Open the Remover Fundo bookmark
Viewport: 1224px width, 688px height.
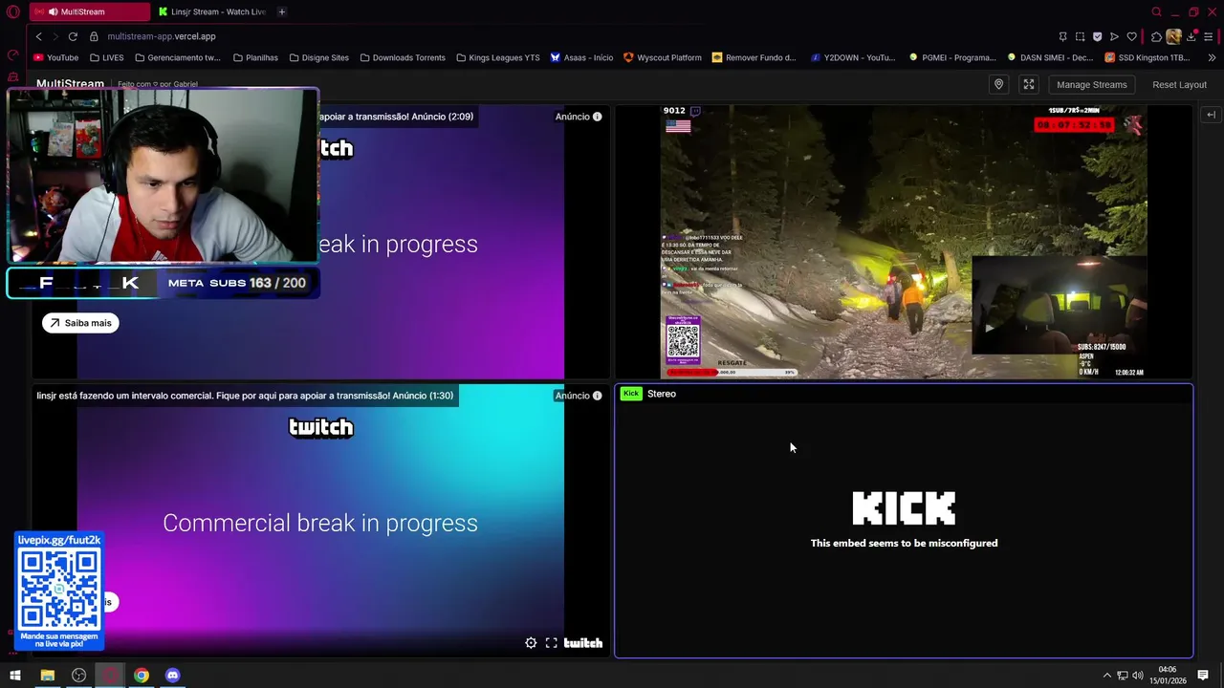click(x=754, y=57)
